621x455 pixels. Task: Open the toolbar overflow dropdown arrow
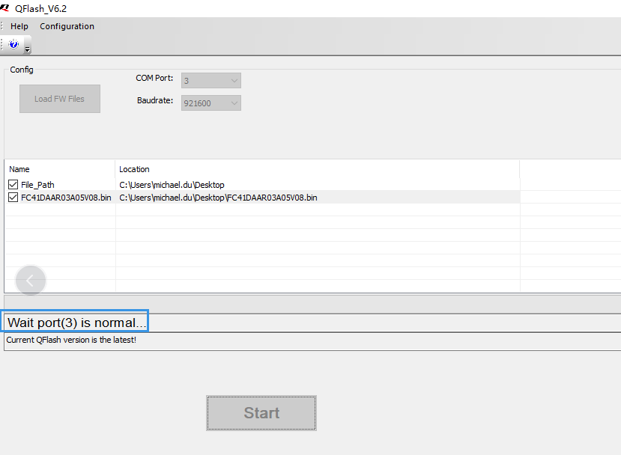pyautogui.click(x=27, y=49)
